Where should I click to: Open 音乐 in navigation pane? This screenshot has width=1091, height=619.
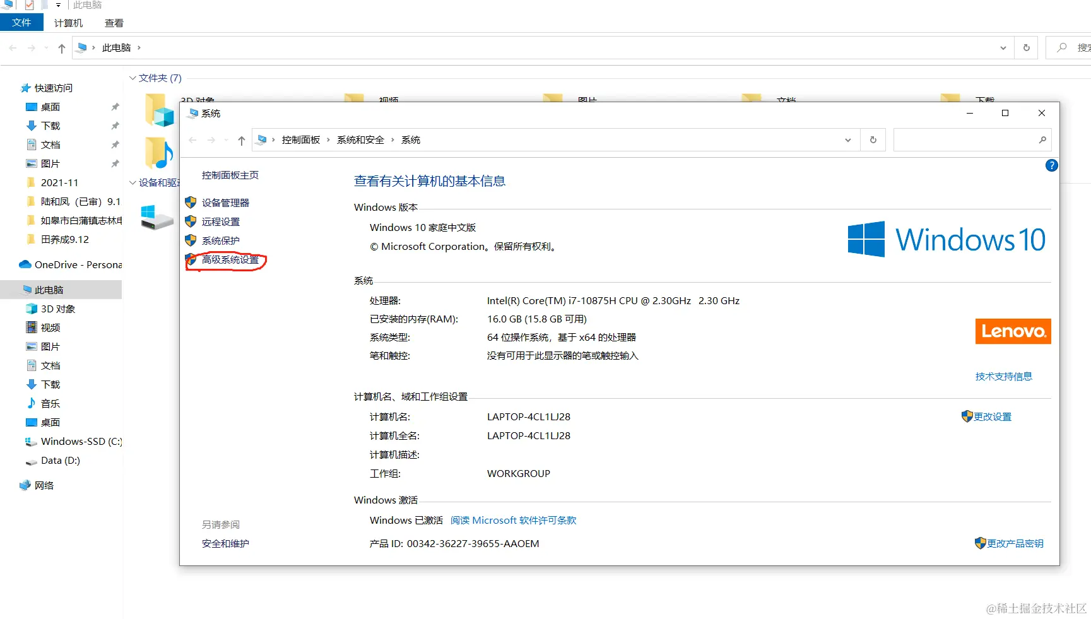click(x=50, y=403)
